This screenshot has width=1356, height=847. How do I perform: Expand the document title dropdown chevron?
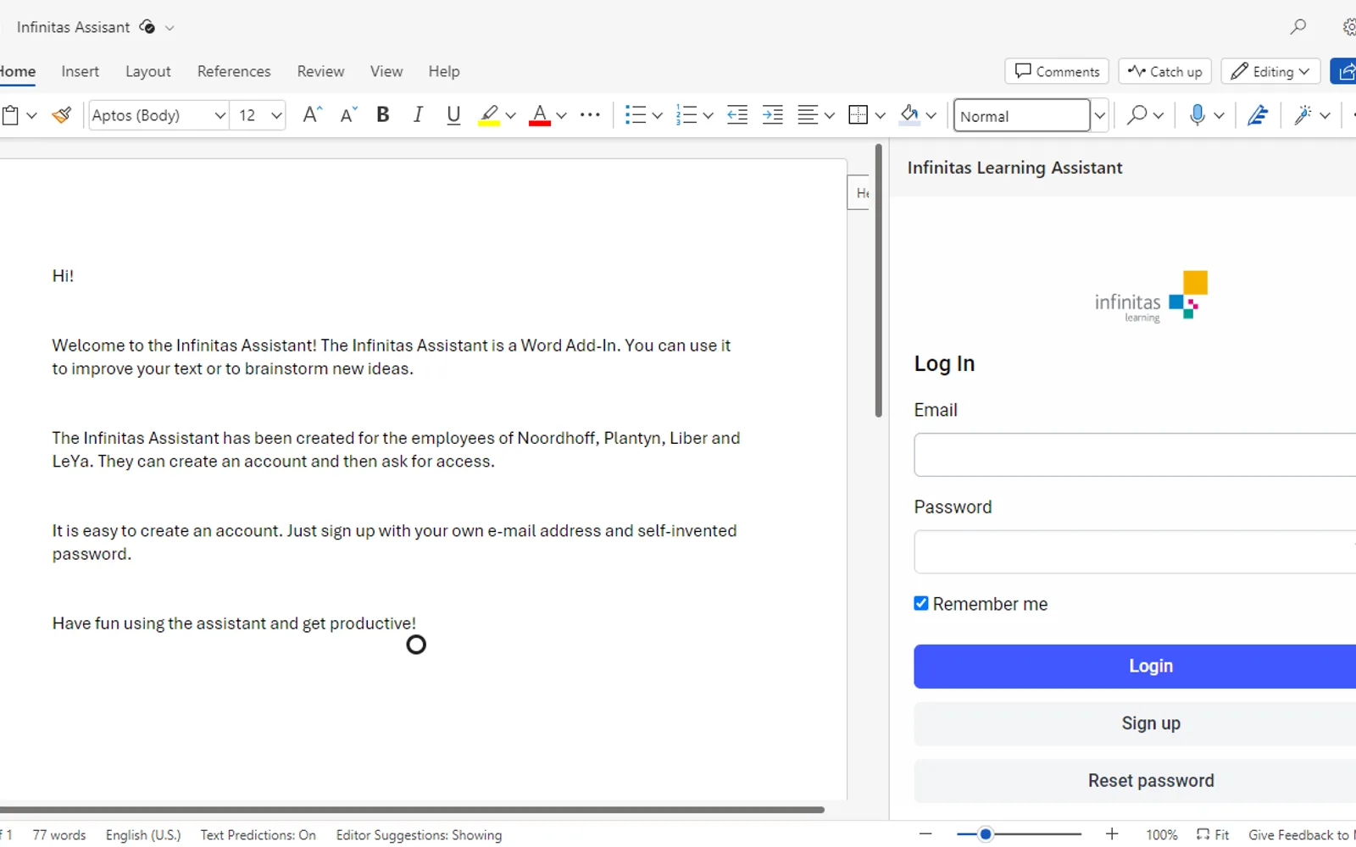coord(169,28)
